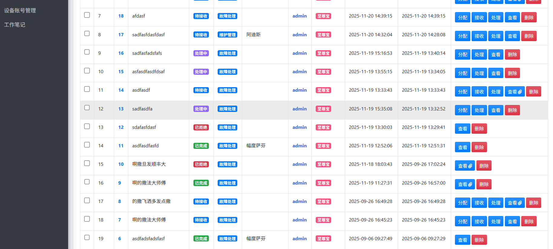Go to 工作笔记 in the sidebar
This screenshot has width=553, height=249.
[x=15, y=25]
